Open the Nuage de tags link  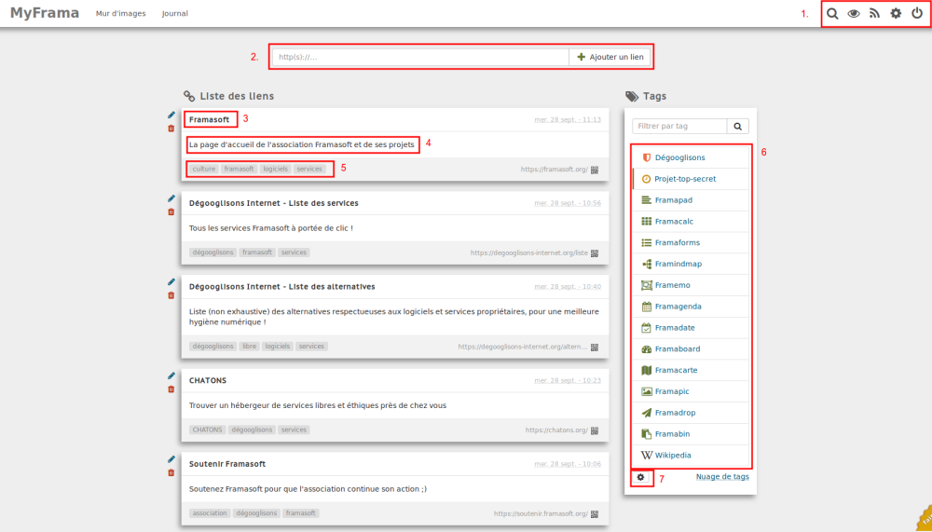point(722,477)
